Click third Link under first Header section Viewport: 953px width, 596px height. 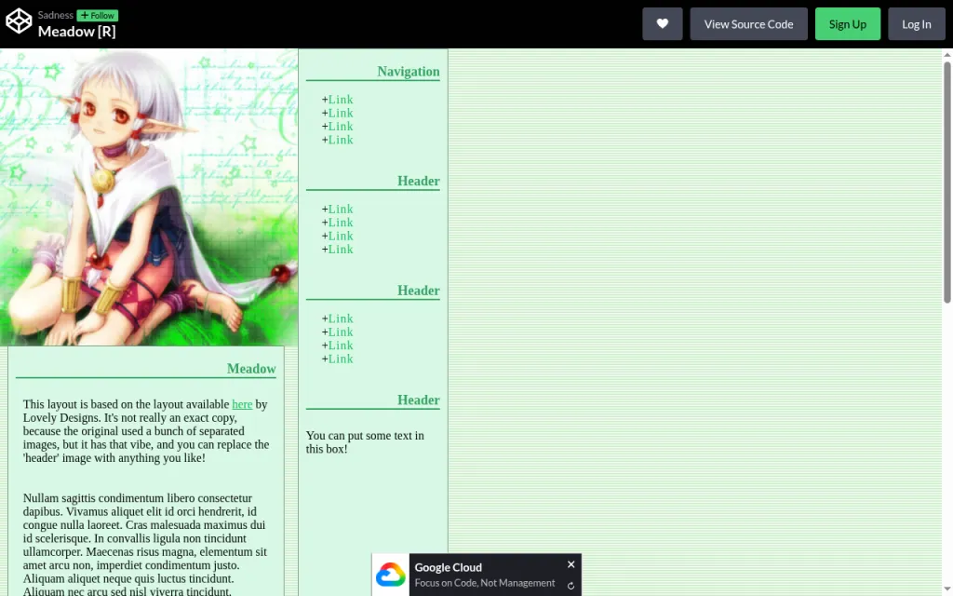click(341, 236)
